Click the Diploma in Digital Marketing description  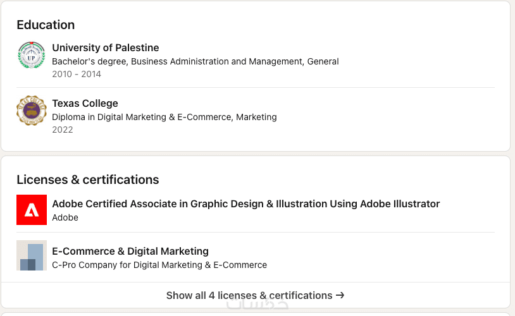click(164, 118)
